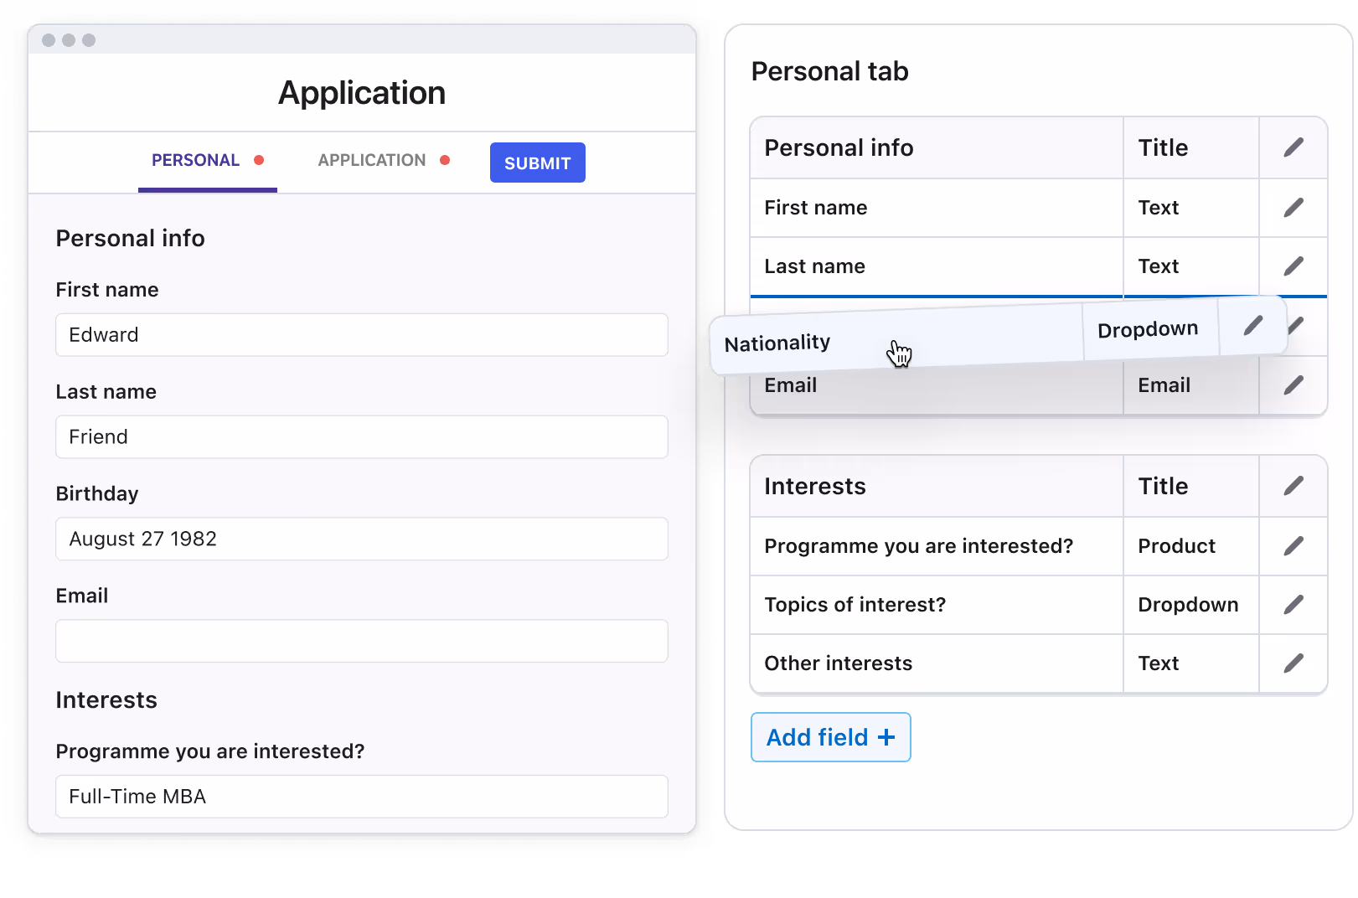Select the Dropdown type for Topics of interest
Image resolution: width=1358 pixels, height=898 pixels.
click(1188, 605)
